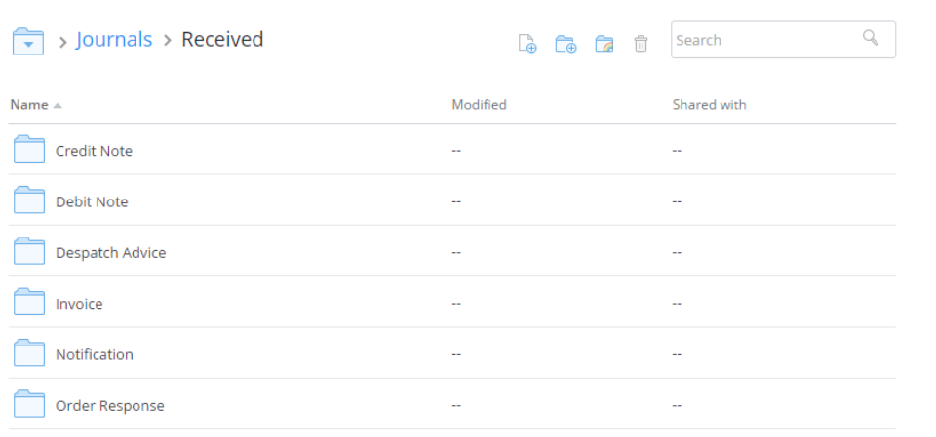
Task: Open the Debit Note folder
Action: point(92,201)
